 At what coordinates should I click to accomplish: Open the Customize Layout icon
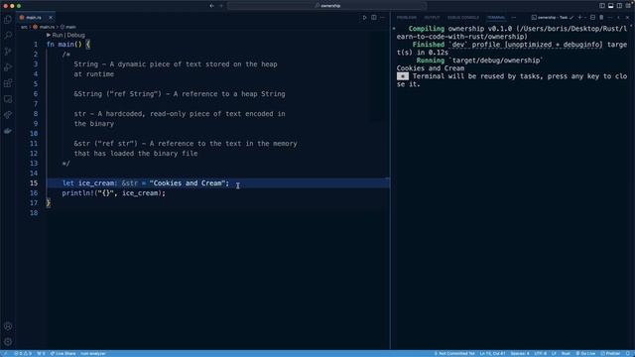pos(628,6)
